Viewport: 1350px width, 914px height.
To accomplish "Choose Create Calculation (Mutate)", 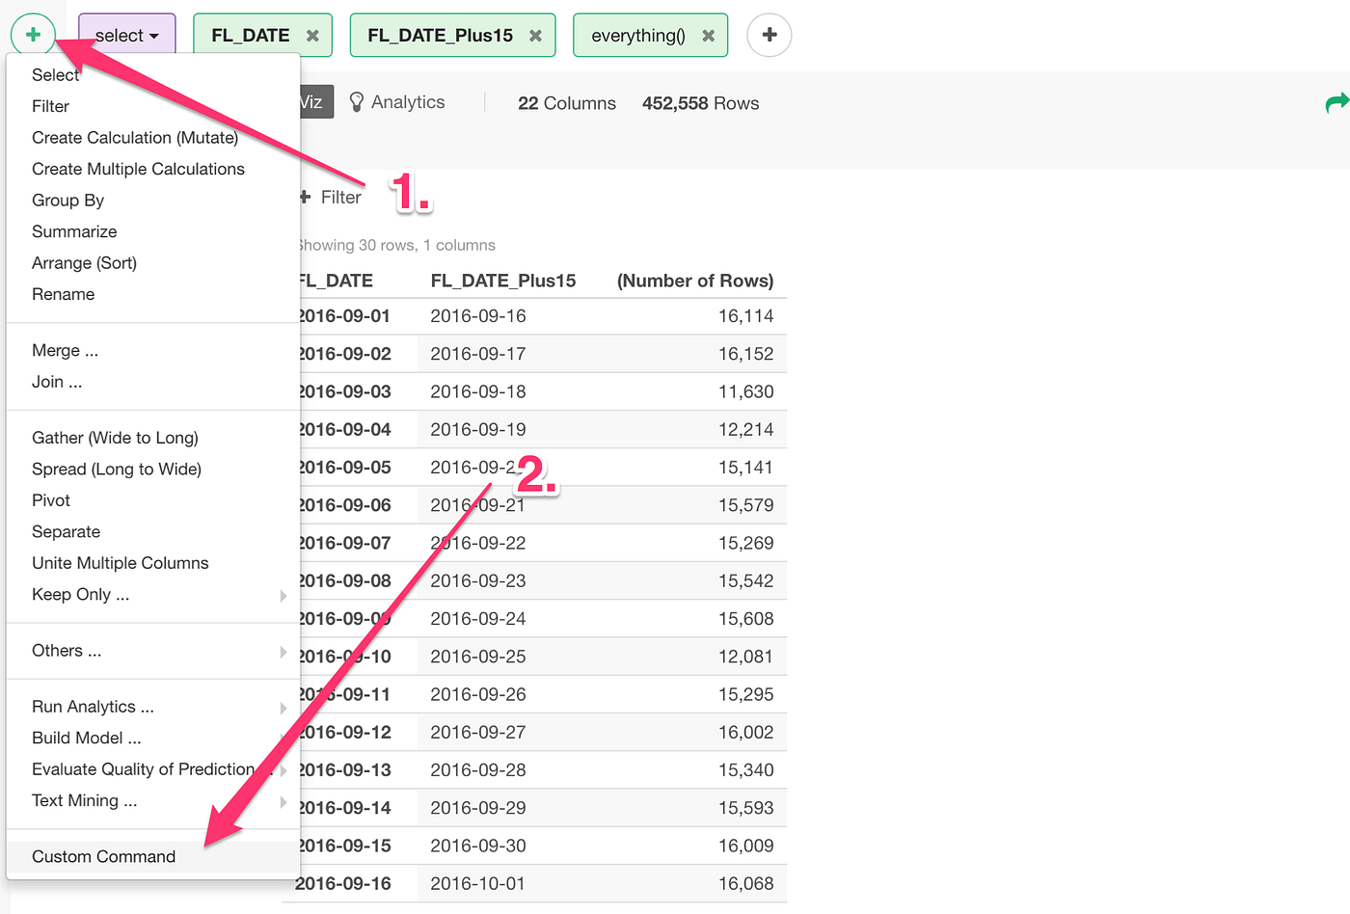I will tap(135, 137).
